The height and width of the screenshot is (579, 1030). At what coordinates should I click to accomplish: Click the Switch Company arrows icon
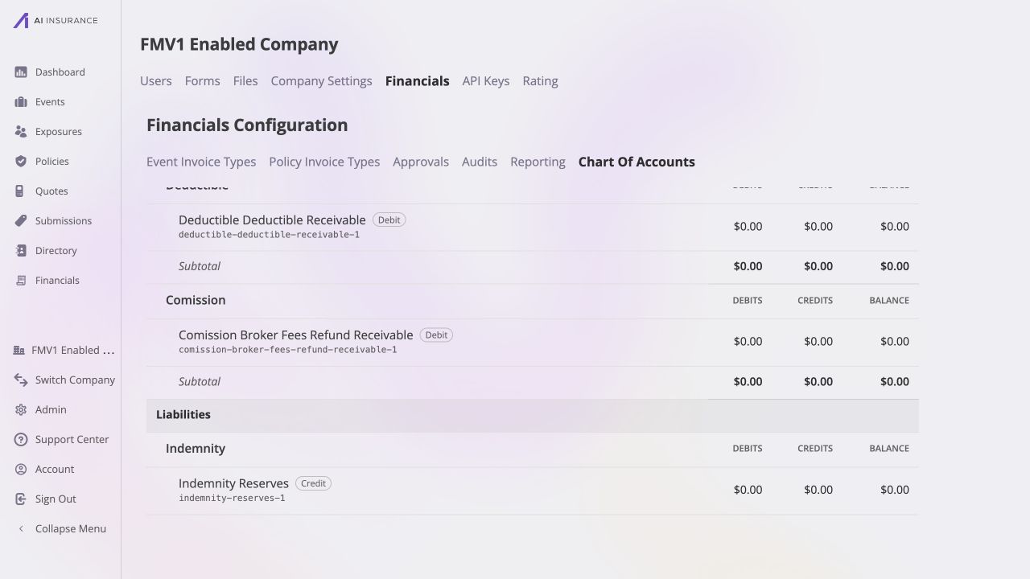(21, 380)
